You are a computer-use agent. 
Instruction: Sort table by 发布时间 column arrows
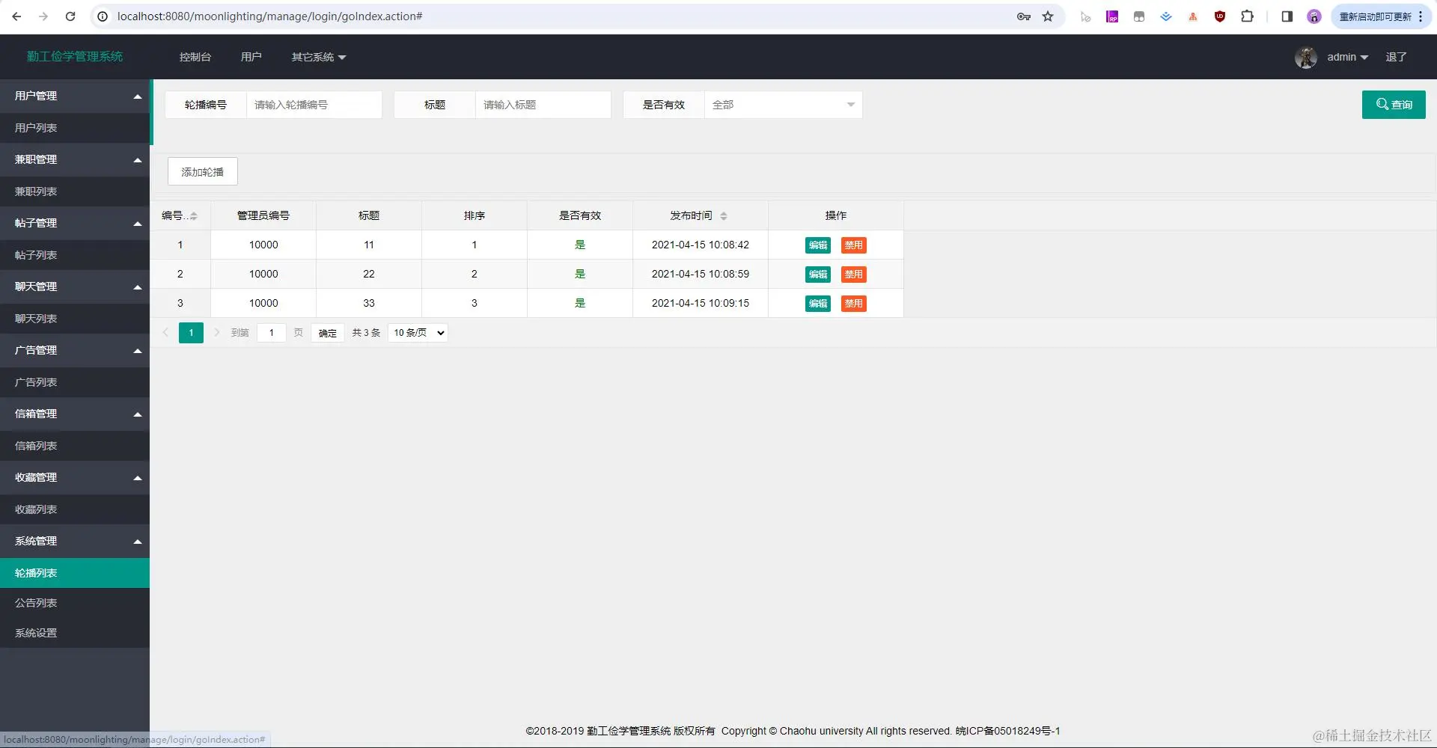pos(724,216)
